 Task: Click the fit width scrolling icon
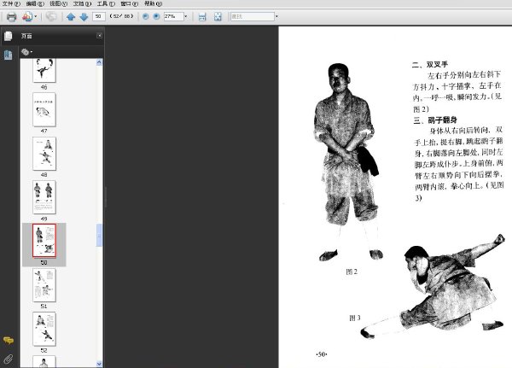[x=202, y=17]
